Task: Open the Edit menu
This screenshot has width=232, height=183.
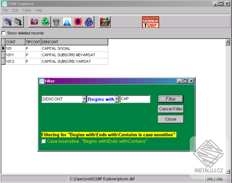Action: [x=15, y=10]
